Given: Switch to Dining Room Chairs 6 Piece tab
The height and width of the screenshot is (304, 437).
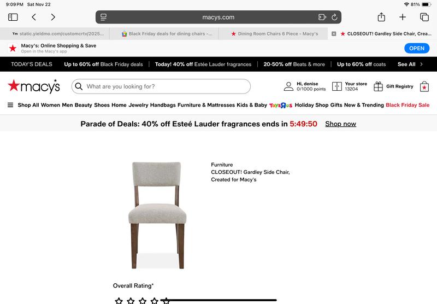Looking at the screenshot, I should click(275, 34).
